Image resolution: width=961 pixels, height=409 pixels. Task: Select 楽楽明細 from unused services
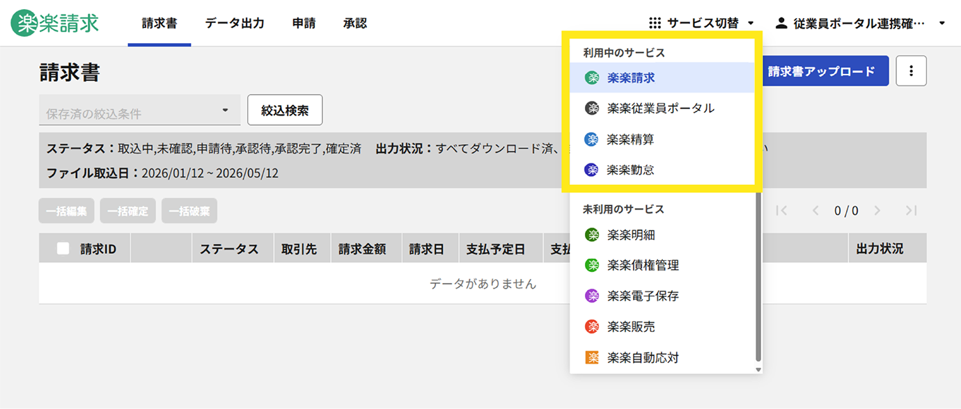click(662, 234)
